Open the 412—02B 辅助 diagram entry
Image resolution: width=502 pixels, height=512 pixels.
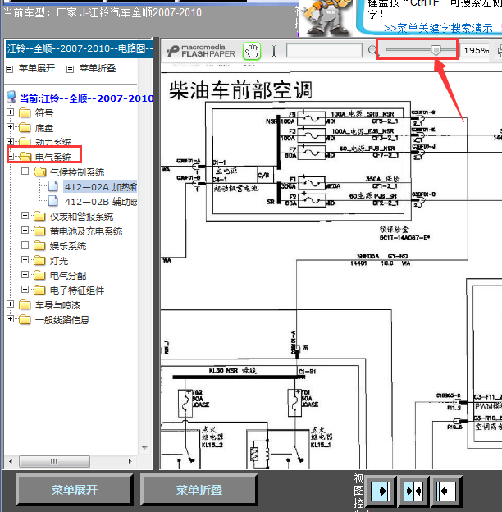pyautogui.click(x=101, y=202)
